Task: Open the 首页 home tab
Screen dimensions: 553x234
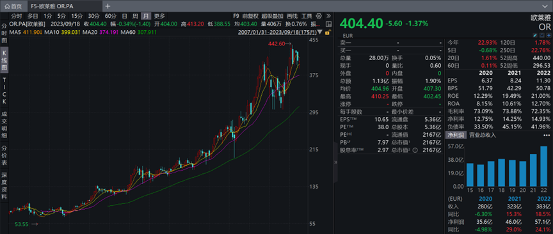Action: [13, 6]
